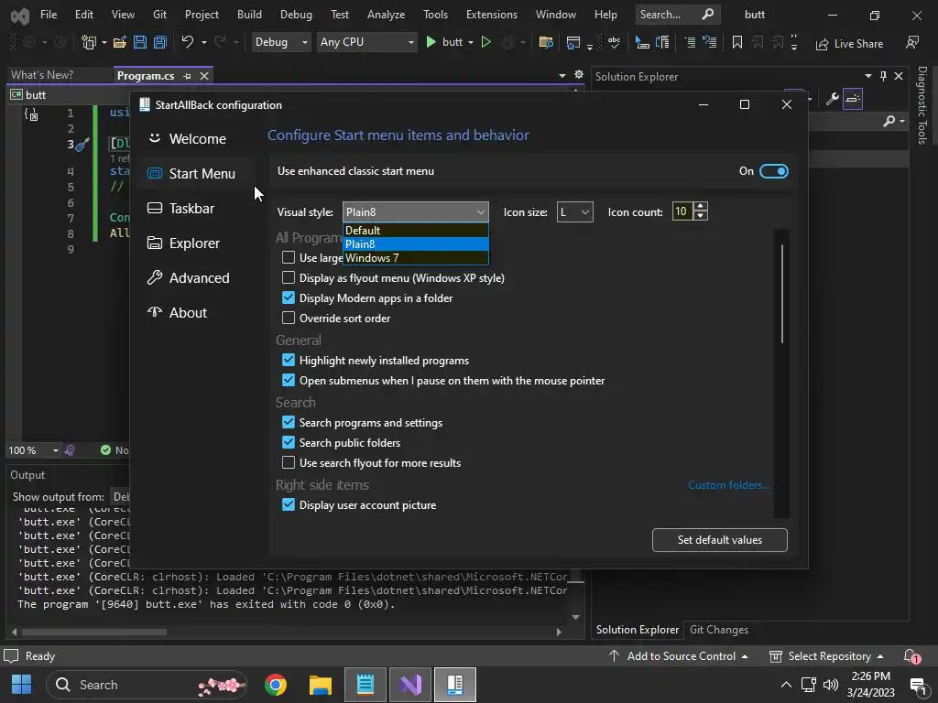Viewport: 938px width, 703px height.
Task: Click the notifications bell in status bar
Action: (x=911, y=655)
